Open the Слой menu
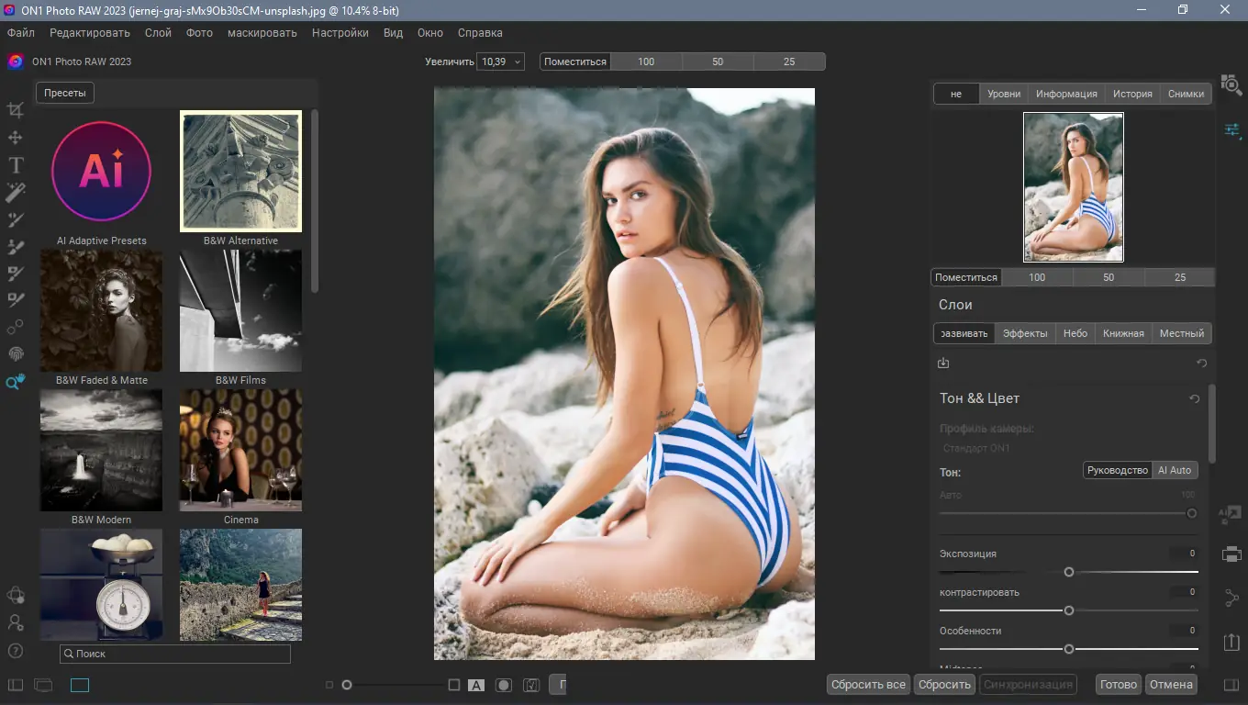 click(158, 33)
